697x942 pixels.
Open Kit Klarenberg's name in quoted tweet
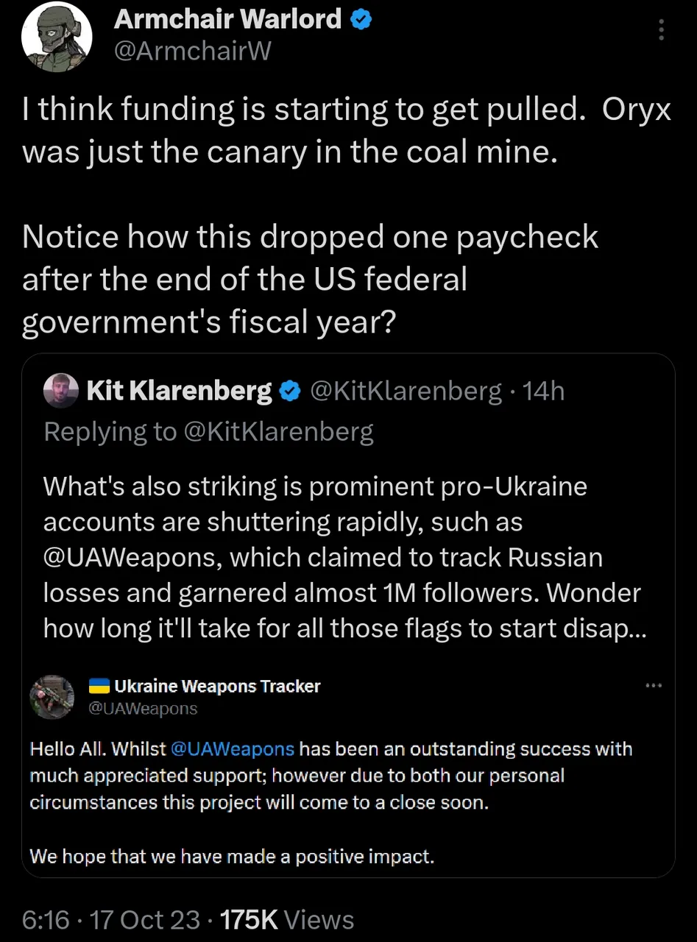point(179,392)
